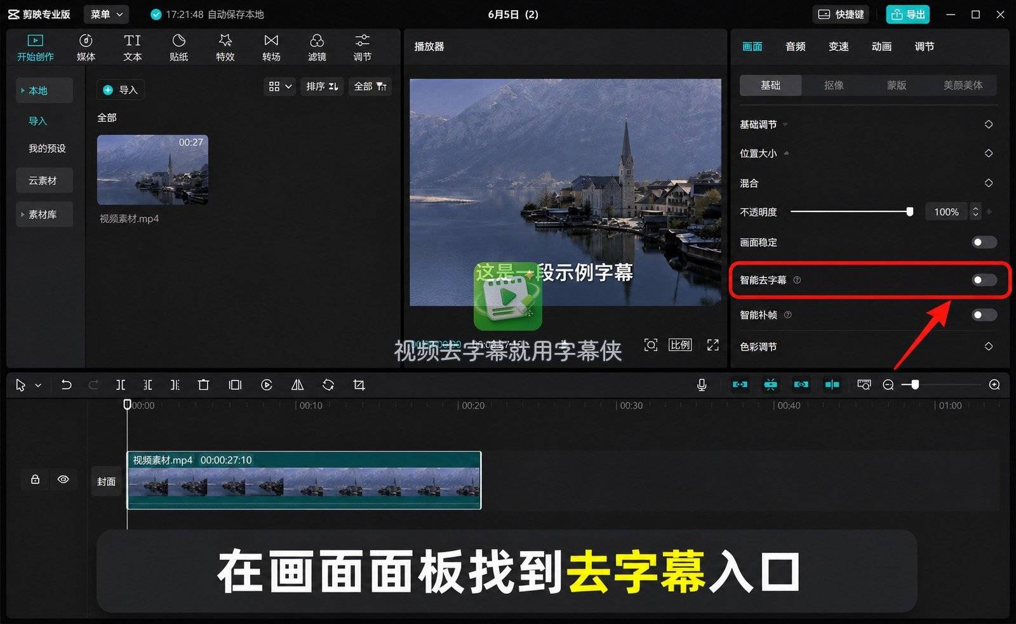This screenshot has width=1016, height=624.
Task: Open the 全部 filter dropdown
Action: [370, 86]
